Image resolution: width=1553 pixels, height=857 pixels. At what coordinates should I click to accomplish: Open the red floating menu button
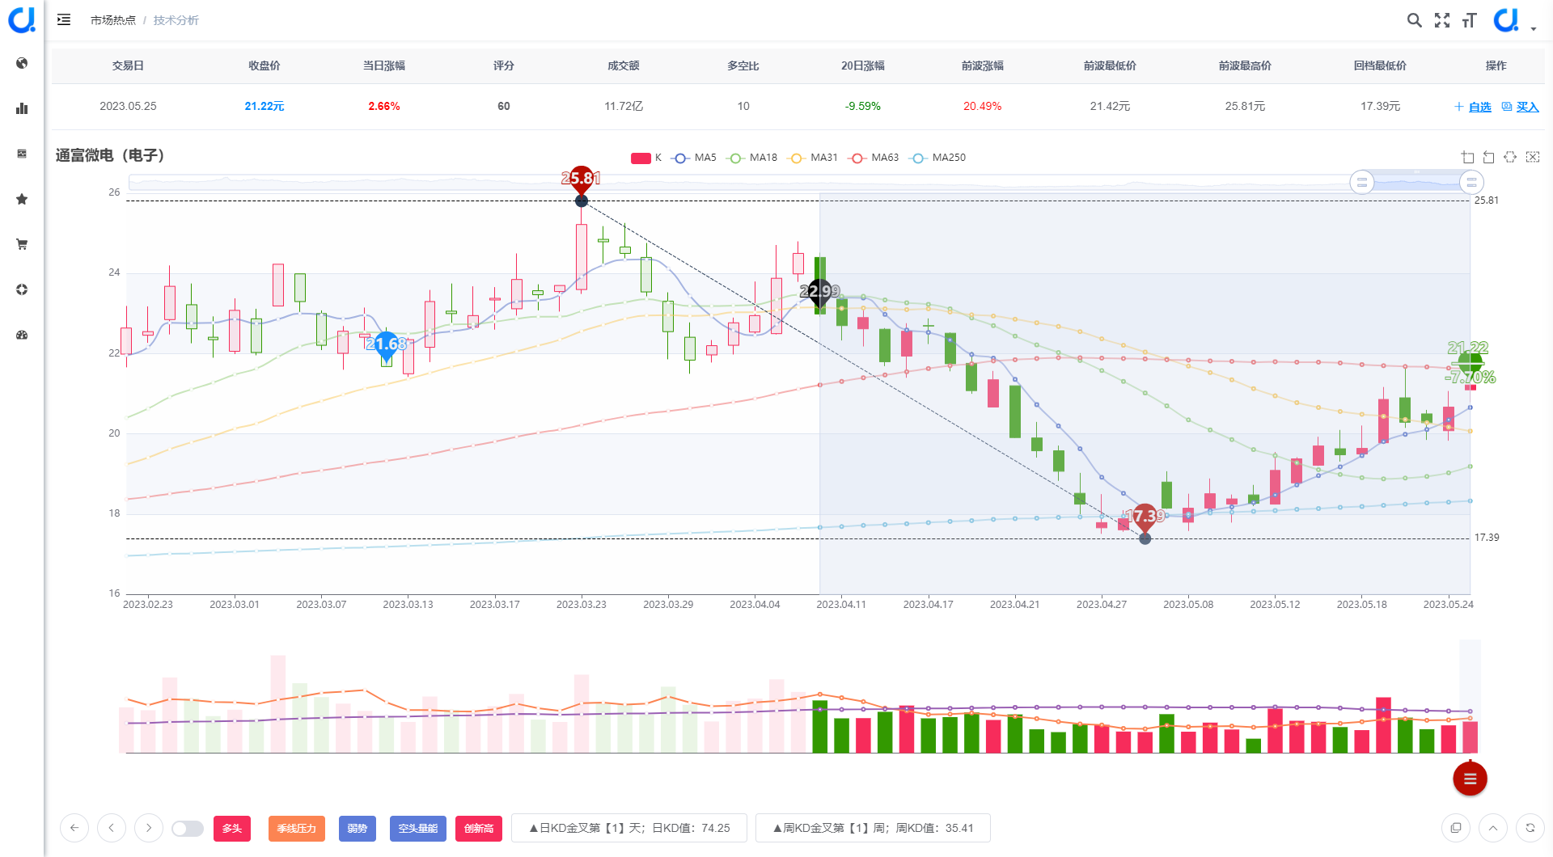pyautogui.click(x=1470, y=779)
